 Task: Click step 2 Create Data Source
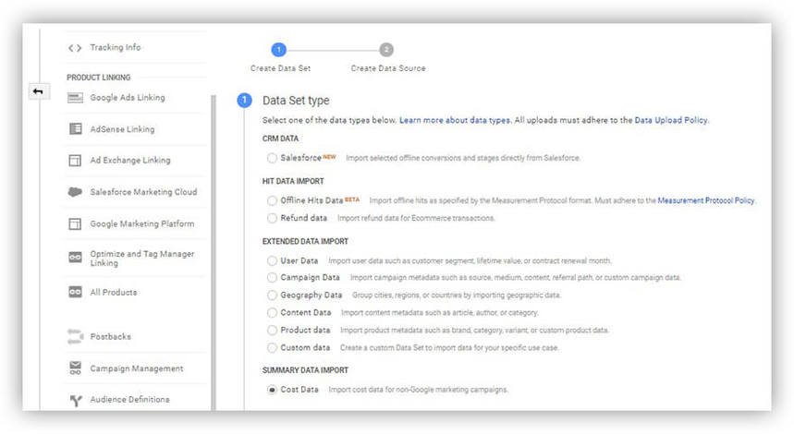(386, 50)
